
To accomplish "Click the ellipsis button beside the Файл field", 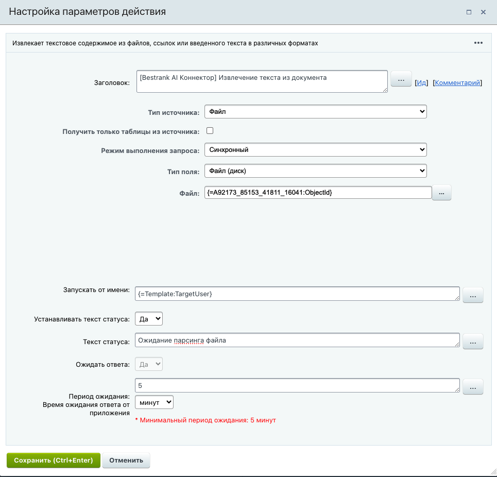I will [442, 193].
